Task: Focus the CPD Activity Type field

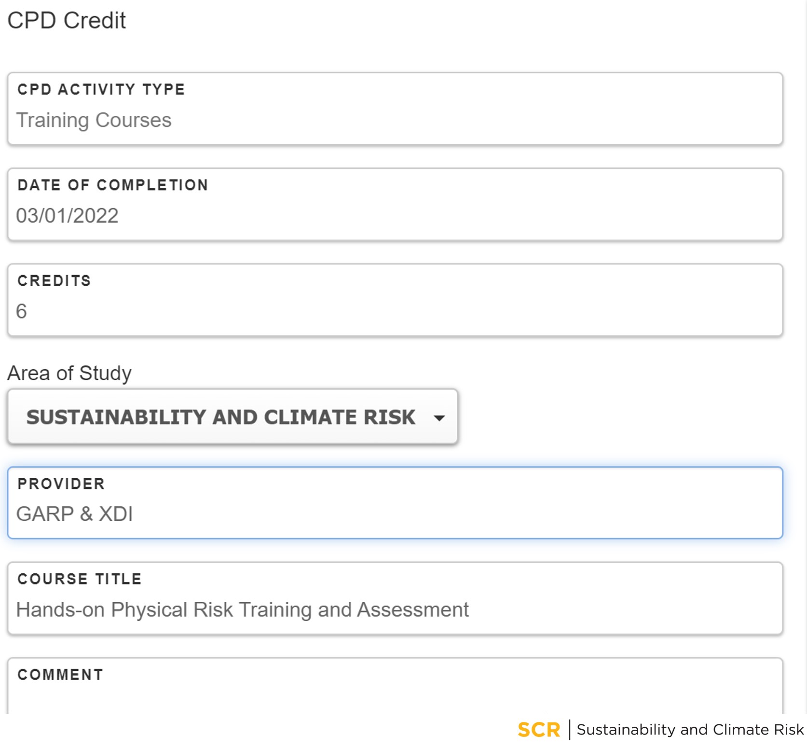Action: click(395, 109)
